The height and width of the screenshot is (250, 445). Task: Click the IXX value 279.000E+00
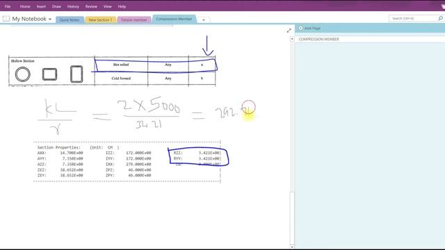(x=138, y=164)
